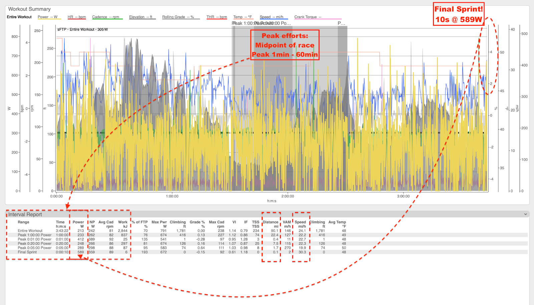Click the Workout Summary chart title
The width and height of the screenshot is (534, 305).
click(x=29, y=9)
